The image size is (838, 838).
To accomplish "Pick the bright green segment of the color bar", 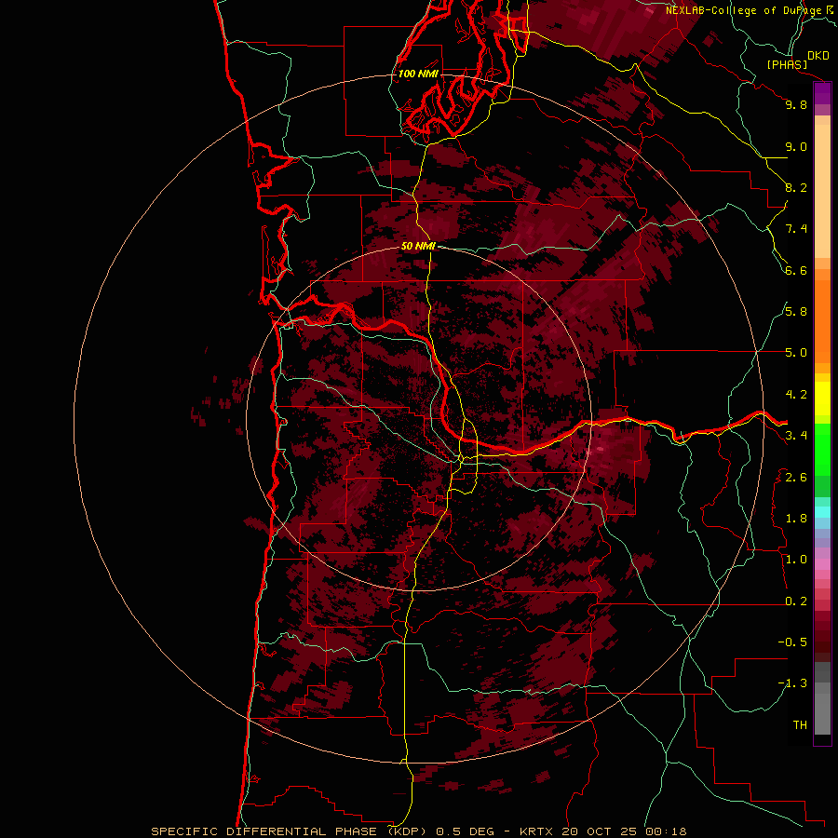I will click(x=822, y=450).
